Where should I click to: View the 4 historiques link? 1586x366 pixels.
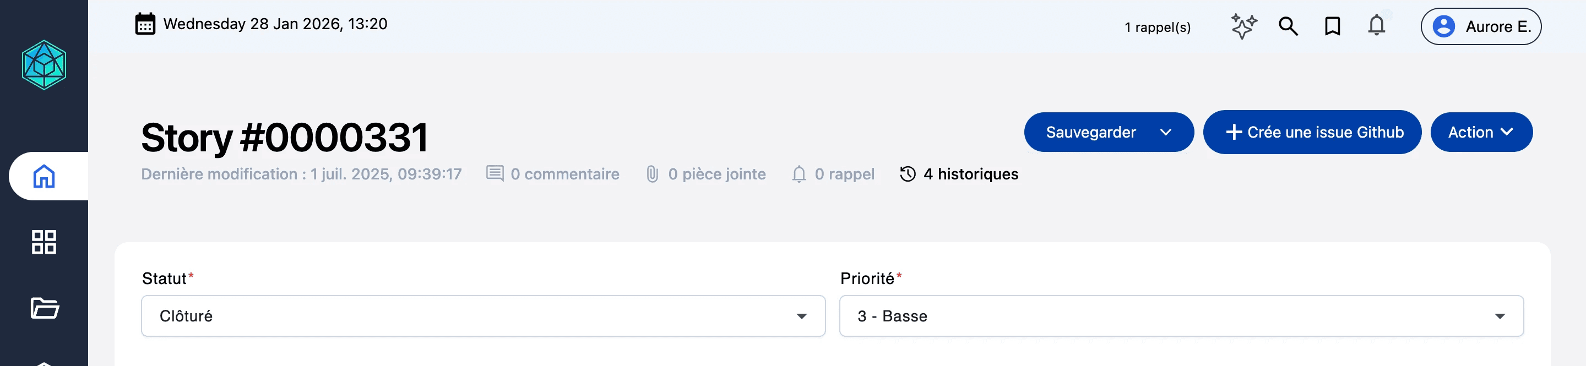click(x=959, y=174)
